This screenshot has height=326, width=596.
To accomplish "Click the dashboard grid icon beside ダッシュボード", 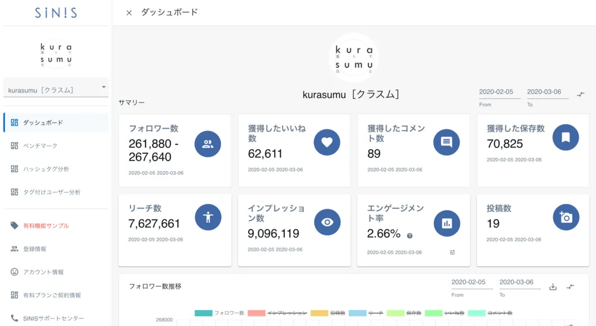I will (14, 122).
